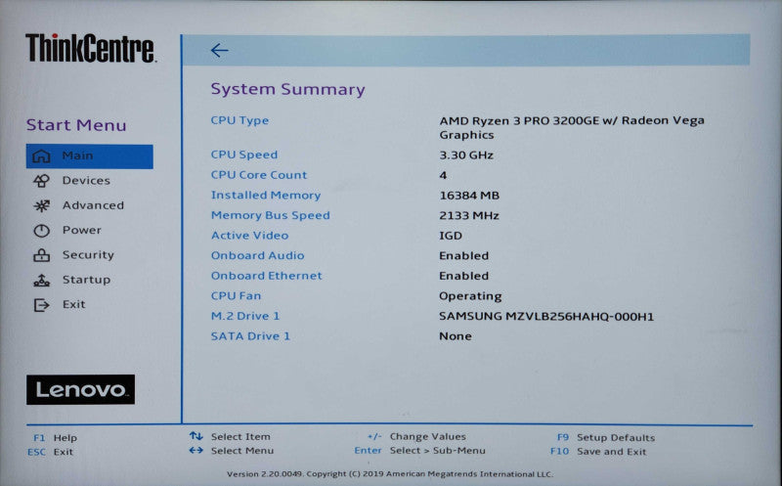
Task: Click the up-down arrows Select Item icon
Action: [196, 436]
